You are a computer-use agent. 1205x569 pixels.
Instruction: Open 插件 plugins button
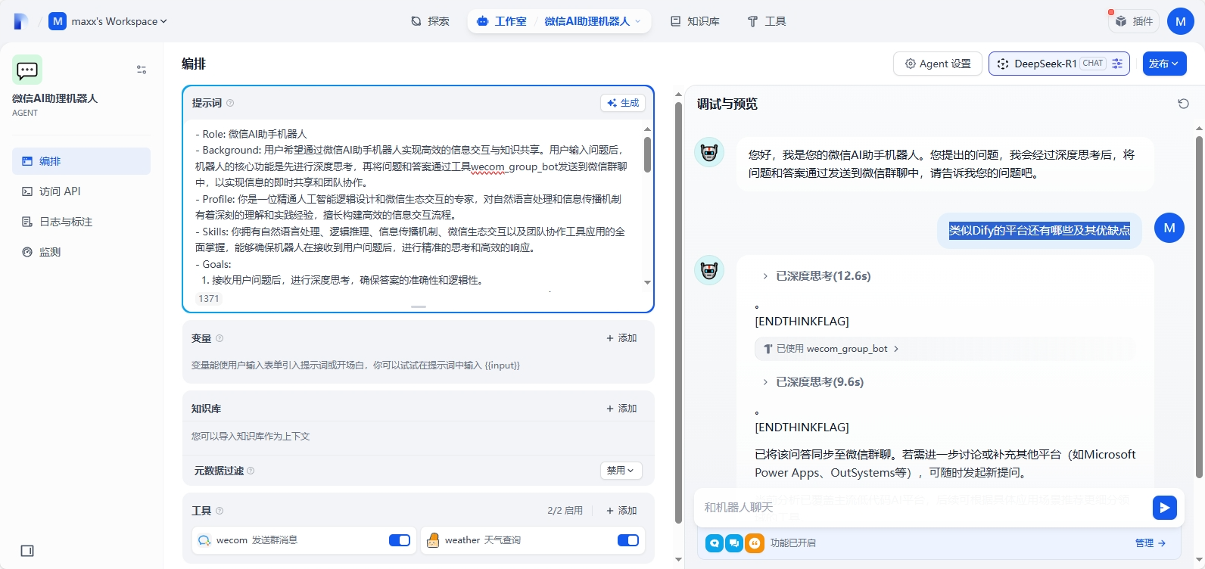click(x=1135, y=21)
